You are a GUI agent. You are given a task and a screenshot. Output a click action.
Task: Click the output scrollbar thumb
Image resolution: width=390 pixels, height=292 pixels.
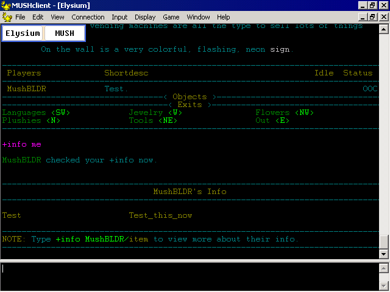click(383, 242)
